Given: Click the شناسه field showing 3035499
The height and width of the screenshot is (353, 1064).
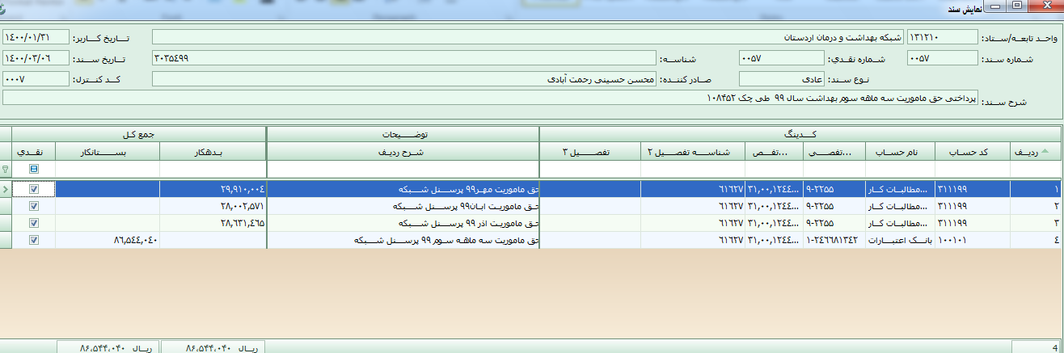Looking at the screenshot, I should [403, 58].
